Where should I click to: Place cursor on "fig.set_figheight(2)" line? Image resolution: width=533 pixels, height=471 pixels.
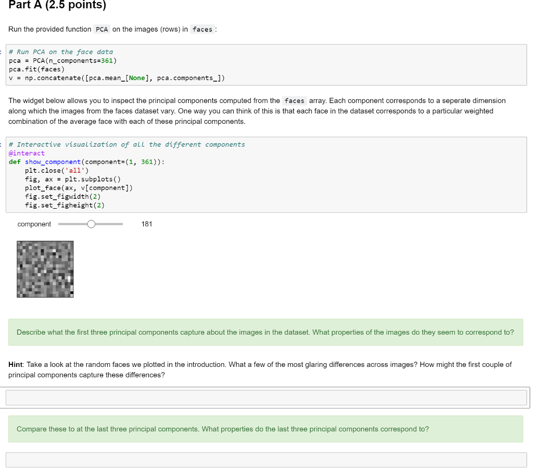pos(65,205)
